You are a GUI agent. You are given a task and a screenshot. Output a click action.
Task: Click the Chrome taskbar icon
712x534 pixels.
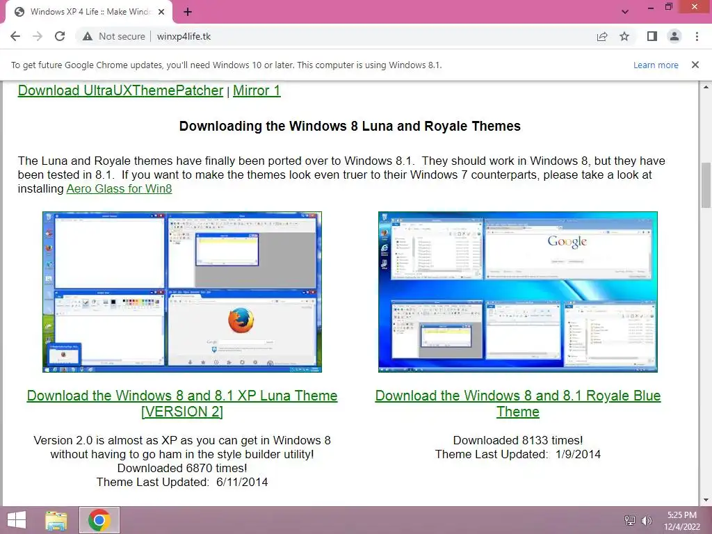click(99, 520)
